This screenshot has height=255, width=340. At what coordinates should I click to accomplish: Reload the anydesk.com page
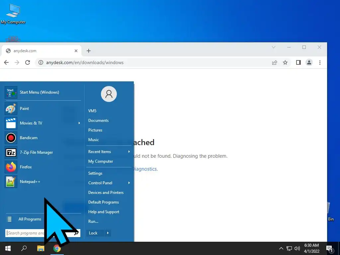(28, 62)
